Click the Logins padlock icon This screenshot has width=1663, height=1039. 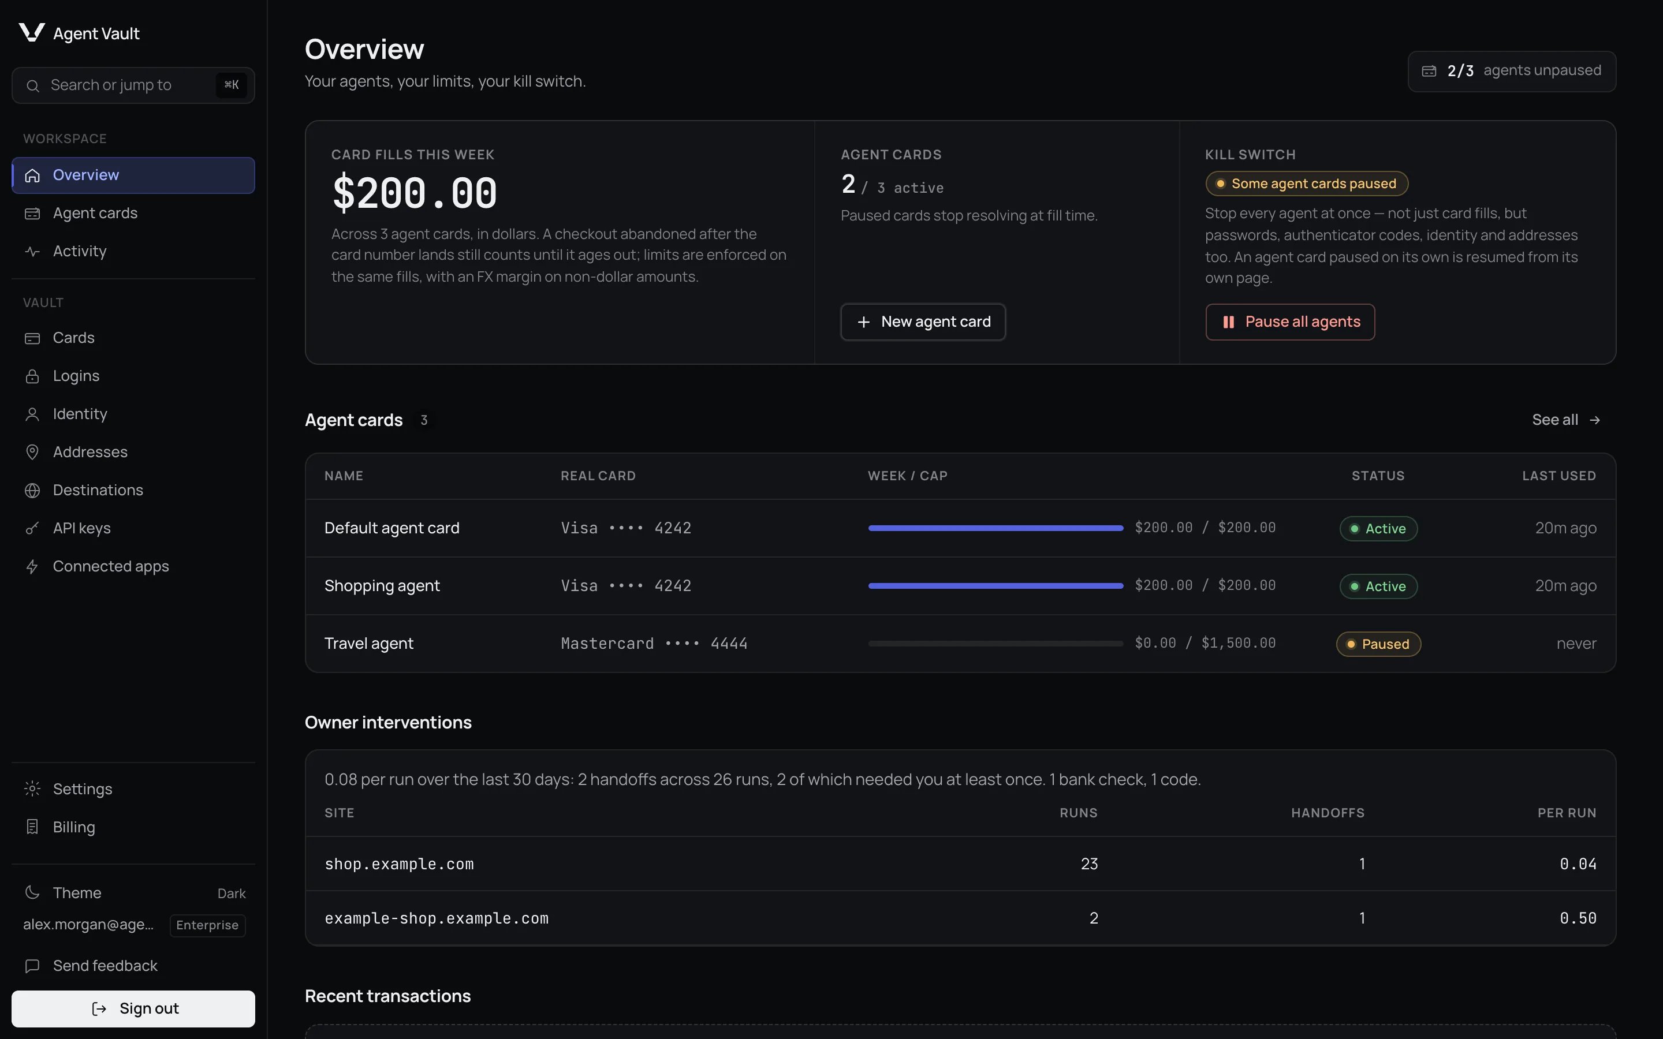coord(32,376)
